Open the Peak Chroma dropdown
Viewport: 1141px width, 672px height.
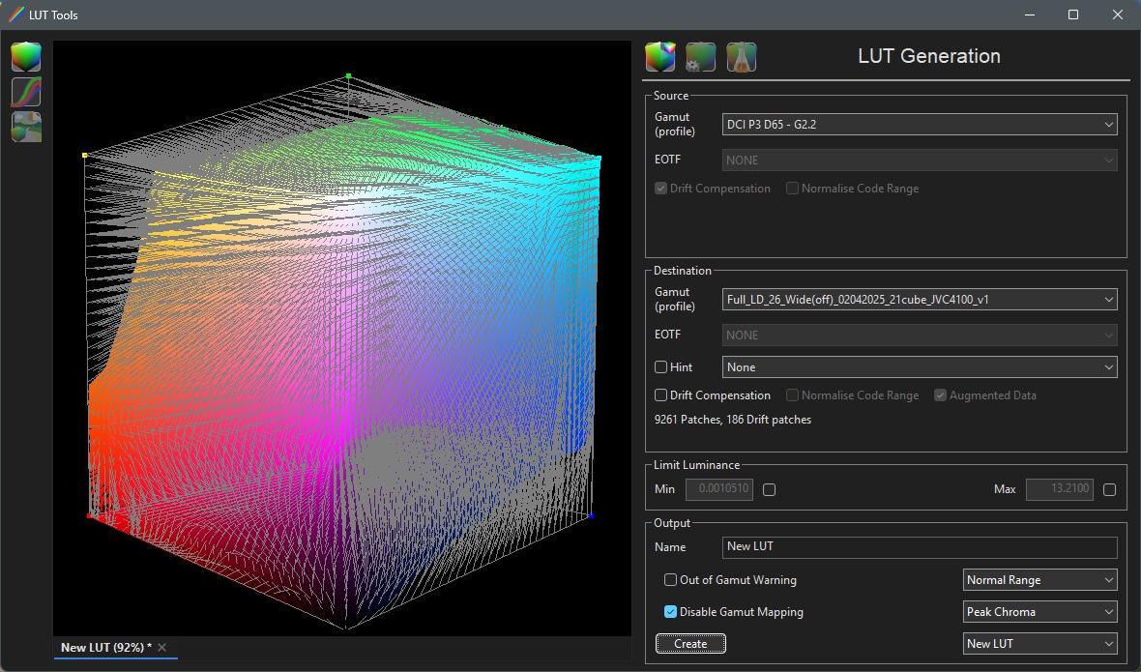[1039, 612]
